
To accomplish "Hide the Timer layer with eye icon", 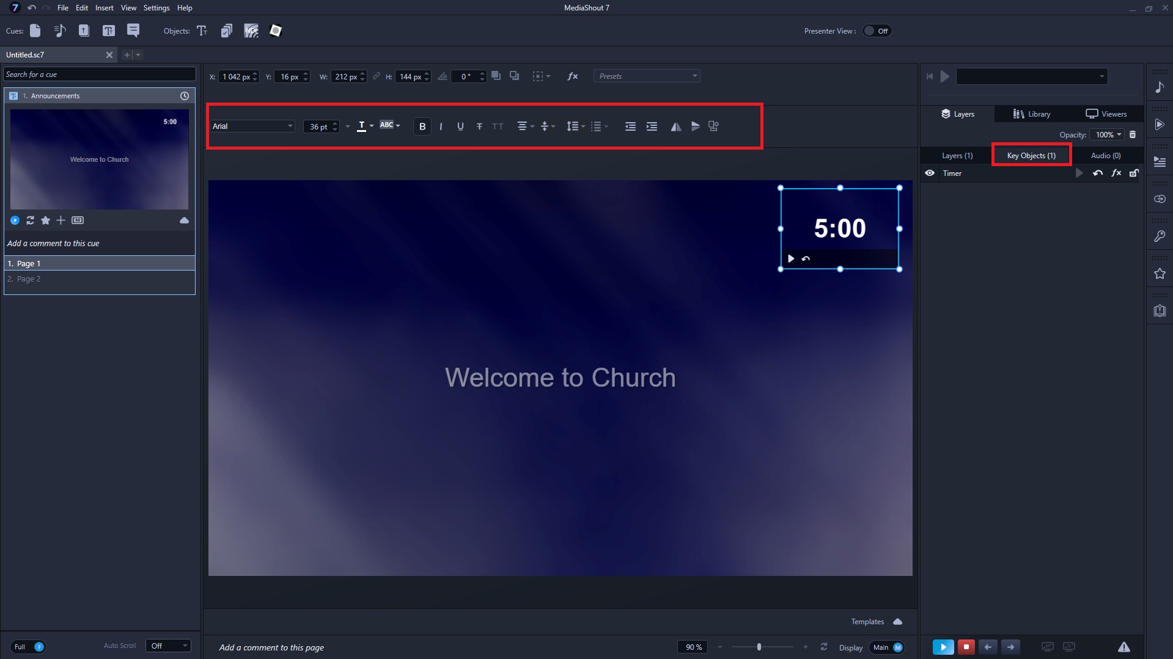I will coord(930,173).
